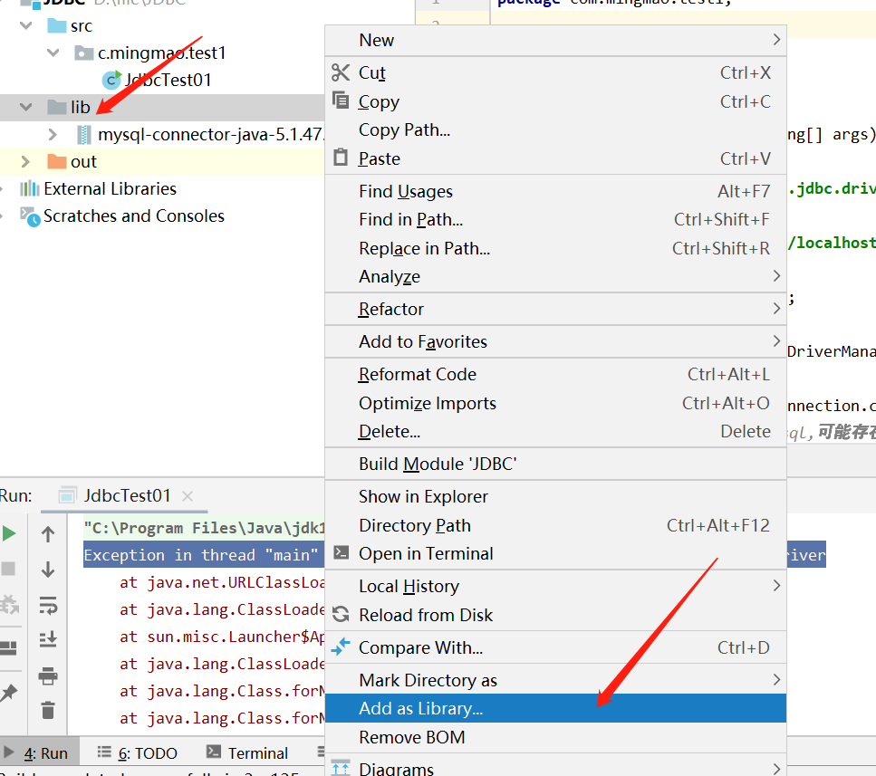Image resolution: width=876 pixels, height=776 pixels.
Task: Open the 6: TODO tool tab
Action: (x=138, y=753)
